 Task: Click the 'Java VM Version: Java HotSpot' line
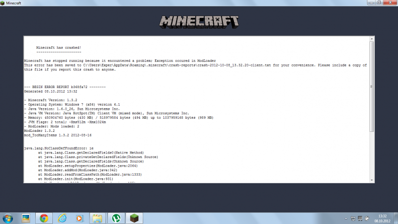coord(107,113)
